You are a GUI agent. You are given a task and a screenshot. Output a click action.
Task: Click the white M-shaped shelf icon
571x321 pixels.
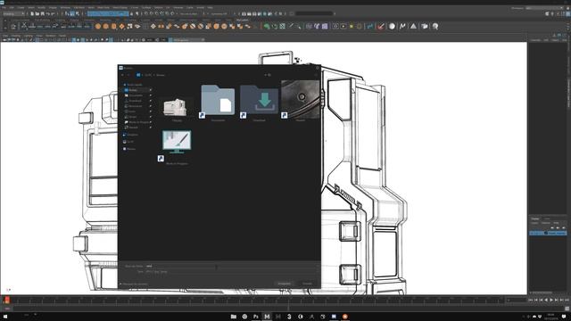(x=402, y=26)
